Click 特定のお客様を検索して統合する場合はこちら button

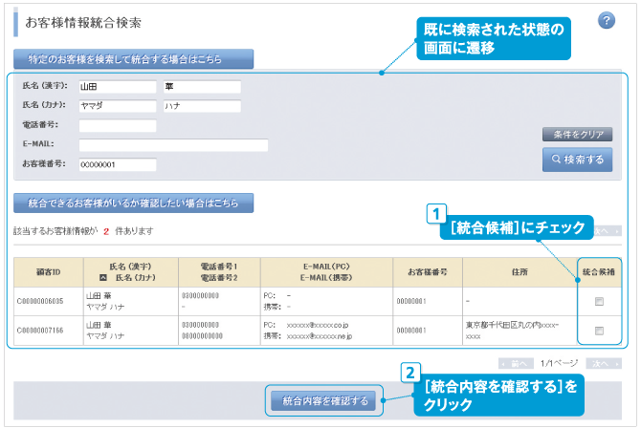point(133,59)
